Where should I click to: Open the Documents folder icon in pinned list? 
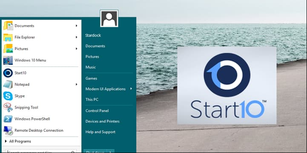(8, 26)
